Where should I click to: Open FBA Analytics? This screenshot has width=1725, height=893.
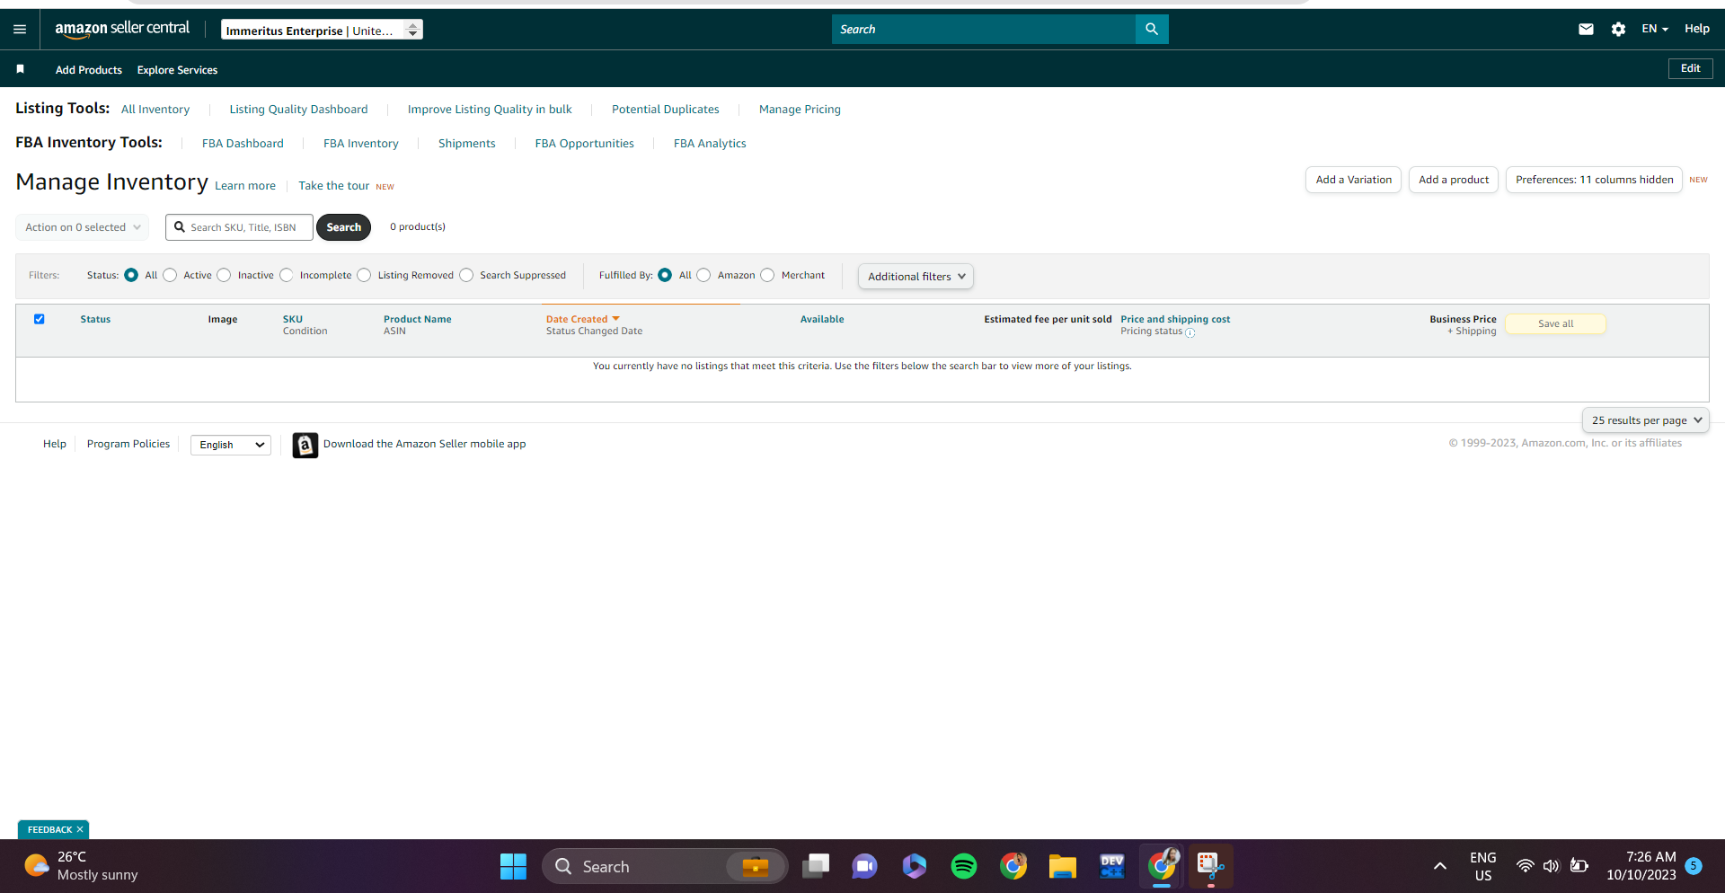[710, 144]
